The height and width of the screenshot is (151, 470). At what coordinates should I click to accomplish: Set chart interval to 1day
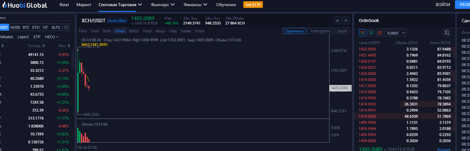click(173, 31)
